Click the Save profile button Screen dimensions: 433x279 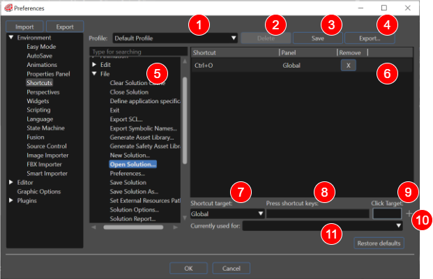click(317, 38)
